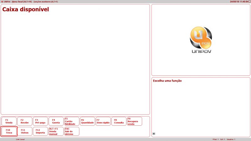Click the window minimize button at top right
Image resolution: width=251 pixels, height=141 pixels.
(249, 2)
